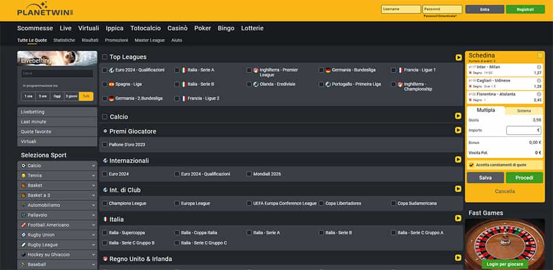Expand the Tennis sport dropdown arrow
Image resolution: width=553 pixels, height=270 pixels.
tap(94, 176)
